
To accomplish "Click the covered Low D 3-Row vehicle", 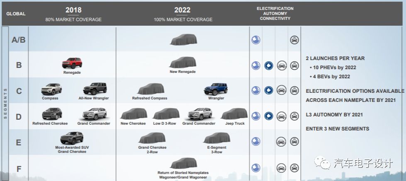I will pos(166,114).
